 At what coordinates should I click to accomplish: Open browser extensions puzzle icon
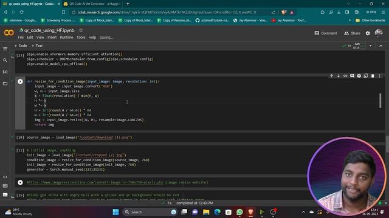coord(322,12)
